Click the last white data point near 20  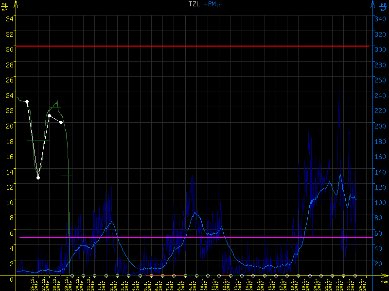[x=61, y=122]
